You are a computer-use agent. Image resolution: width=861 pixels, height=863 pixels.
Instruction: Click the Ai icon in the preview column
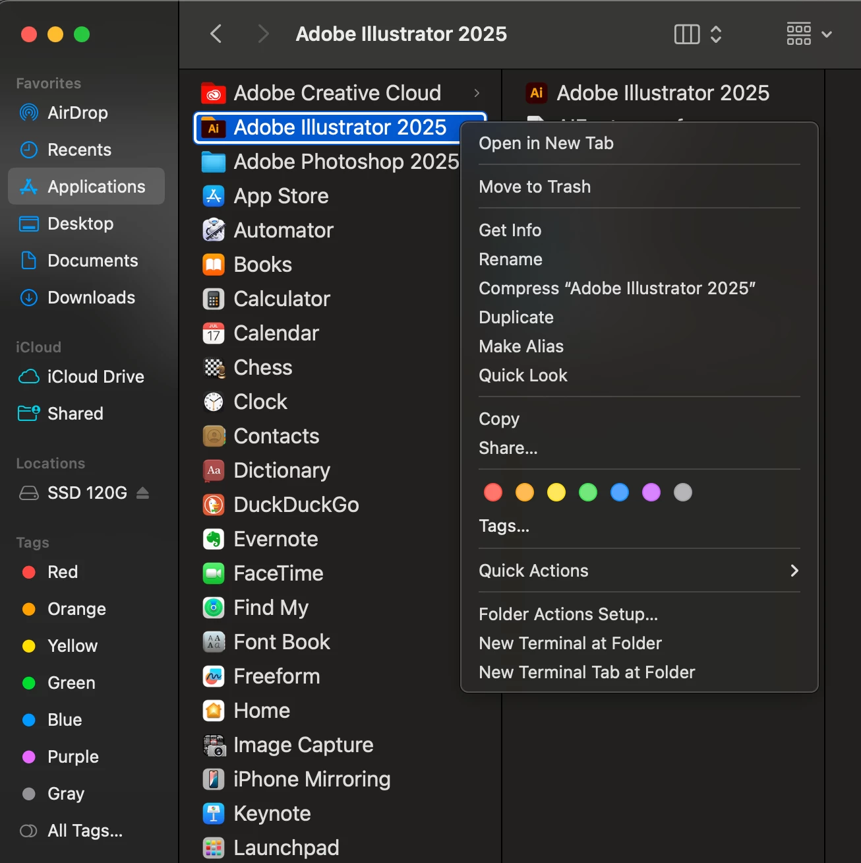click(537, 93)
